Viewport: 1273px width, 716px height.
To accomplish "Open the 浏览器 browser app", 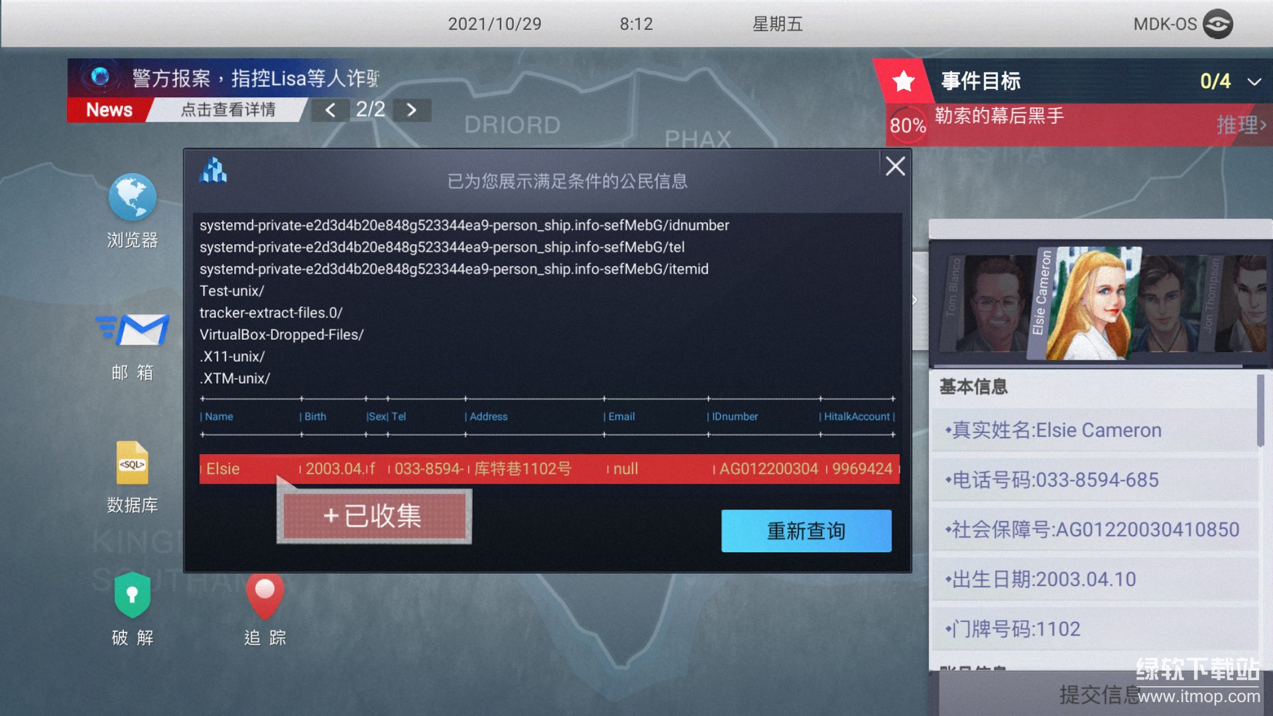I will [131, 197].
